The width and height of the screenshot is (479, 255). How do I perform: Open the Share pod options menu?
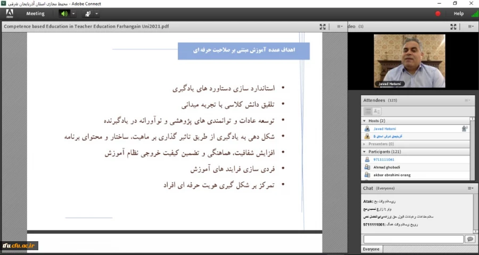[340, 27]
